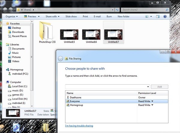180x133 pixels.
Task: Click Slide show in the toolbar
Action: point(71,16)
